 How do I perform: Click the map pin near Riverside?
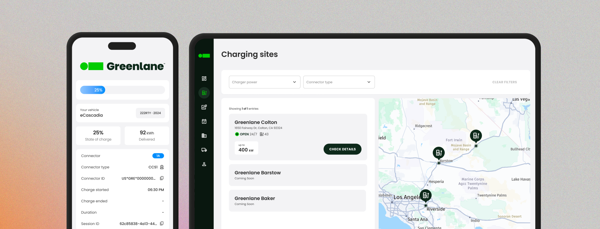426,196
